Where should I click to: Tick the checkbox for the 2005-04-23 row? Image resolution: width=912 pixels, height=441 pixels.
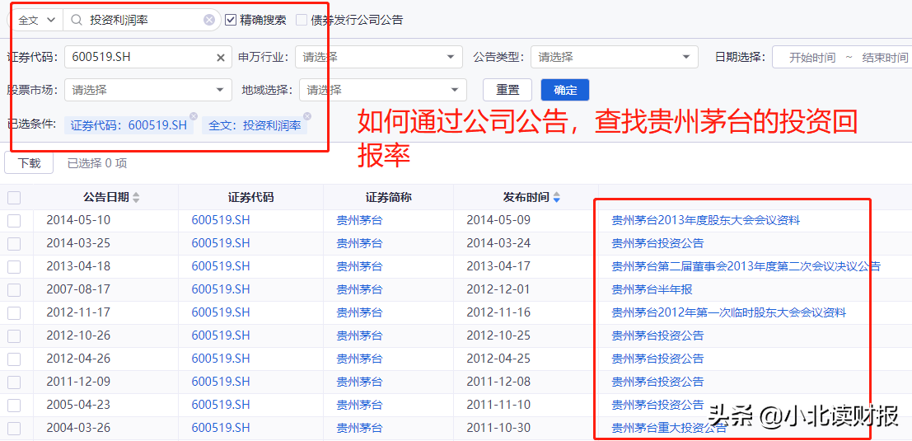14,405
